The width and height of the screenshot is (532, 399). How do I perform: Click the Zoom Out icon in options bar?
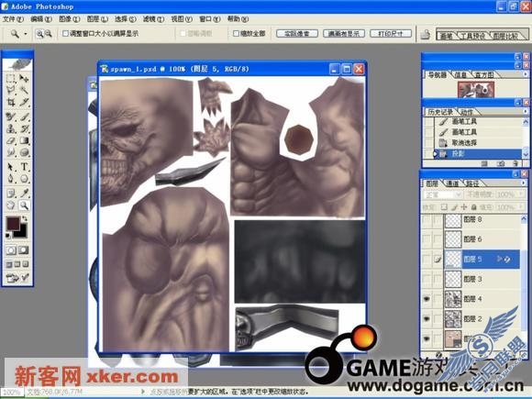49,34
